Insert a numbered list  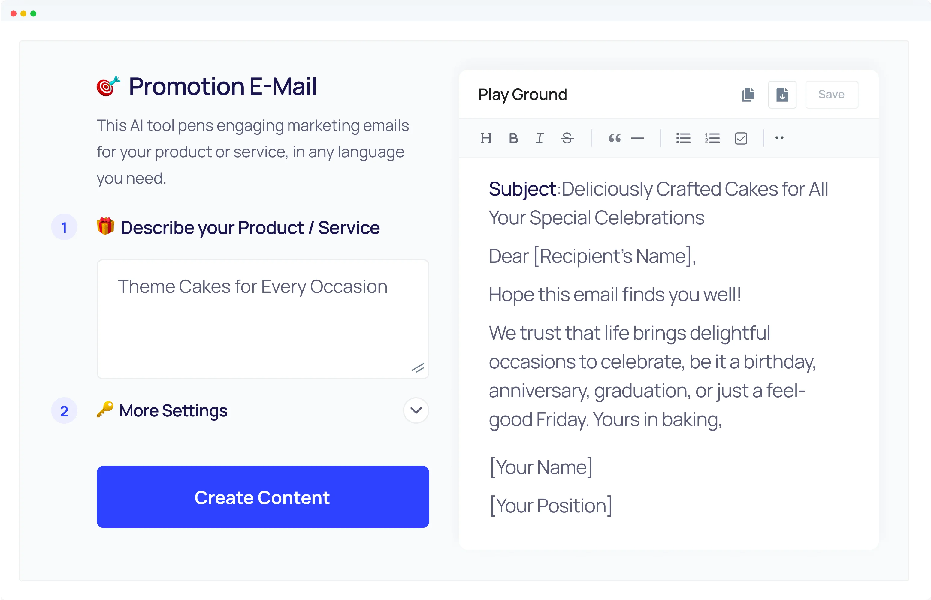[x=712, y=138]
